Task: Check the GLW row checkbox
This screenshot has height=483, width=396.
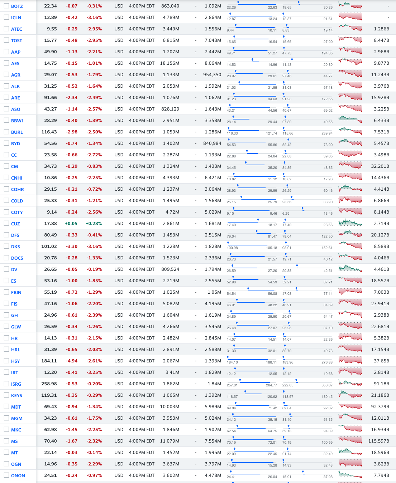Action: [6, 327]
